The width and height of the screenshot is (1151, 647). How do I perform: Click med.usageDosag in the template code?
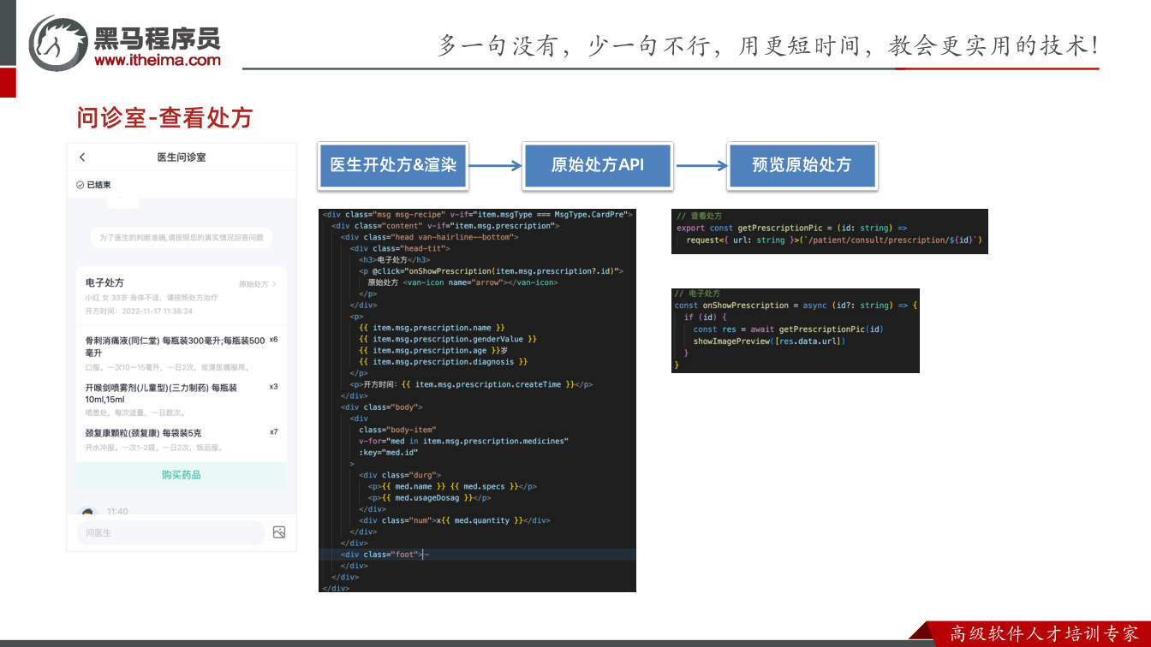click(x=429, y=498)
